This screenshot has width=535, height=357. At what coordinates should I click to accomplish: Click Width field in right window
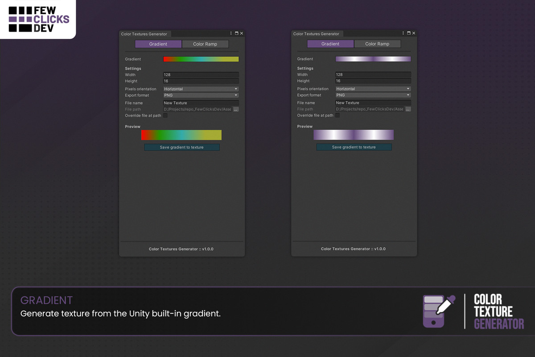click(373, 75)
